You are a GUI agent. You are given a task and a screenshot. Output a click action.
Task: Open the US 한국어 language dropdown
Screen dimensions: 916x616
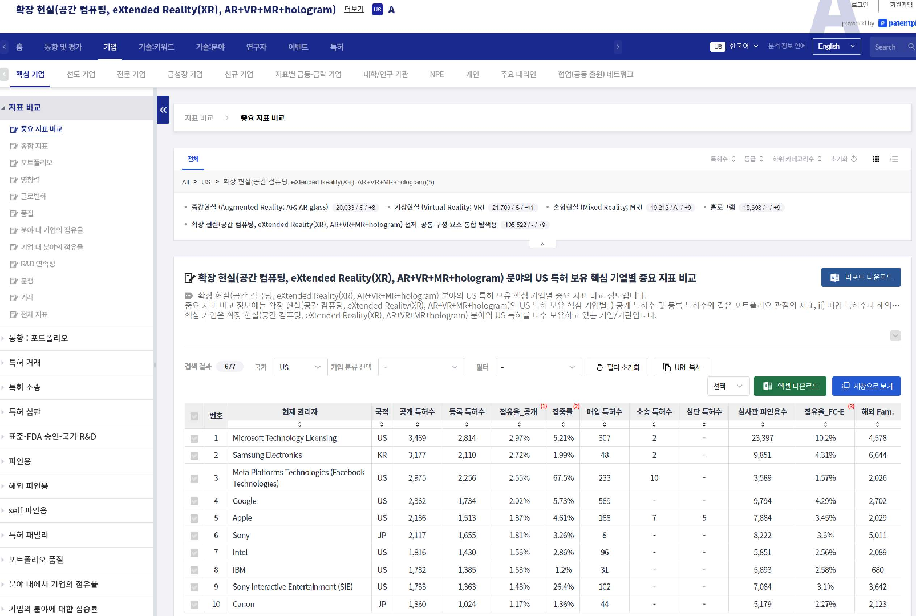click(735, 47)
